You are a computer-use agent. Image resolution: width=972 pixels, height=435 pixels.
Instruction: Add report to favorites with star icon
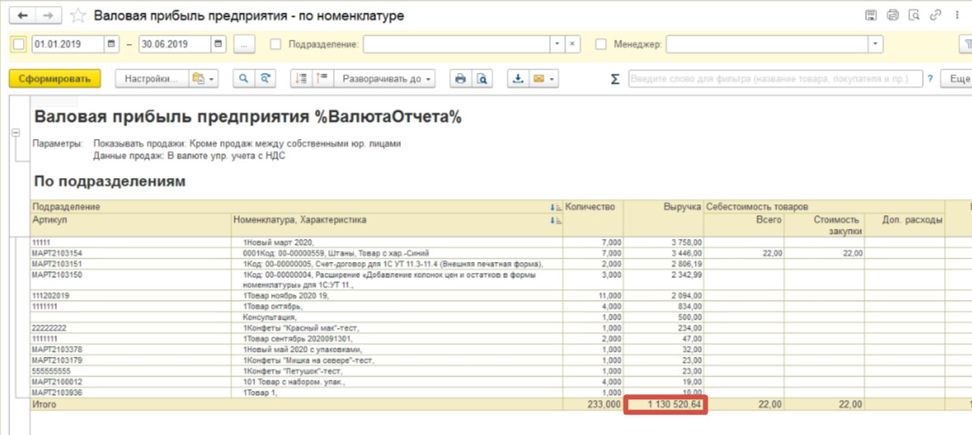pyautogui.click(x=78, y=16)
